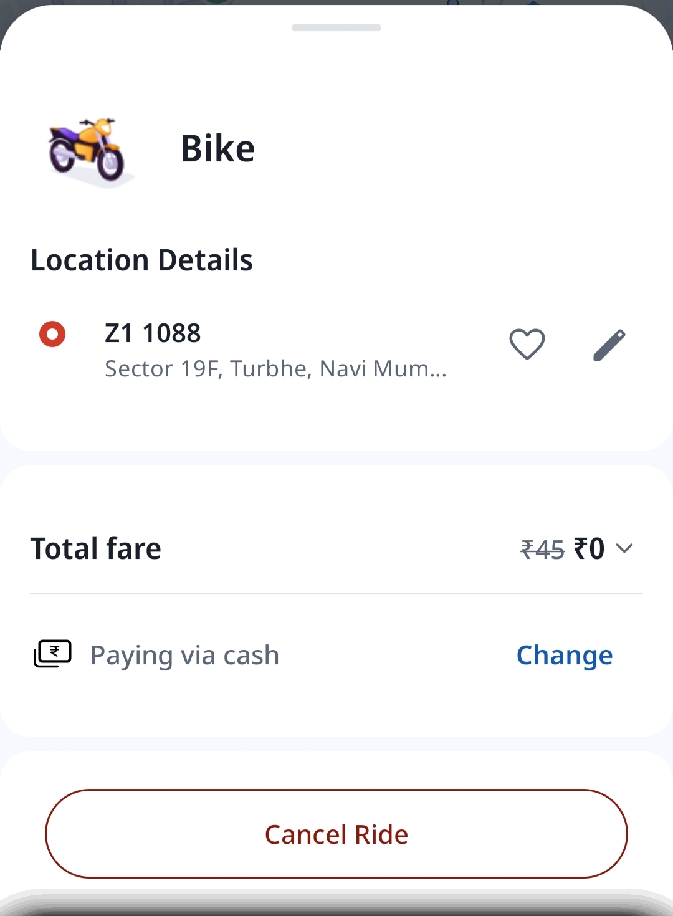Screen dimensions: 673x916
Task: Expand the total fare breakdown chevron
Action: tap(624, 548)
